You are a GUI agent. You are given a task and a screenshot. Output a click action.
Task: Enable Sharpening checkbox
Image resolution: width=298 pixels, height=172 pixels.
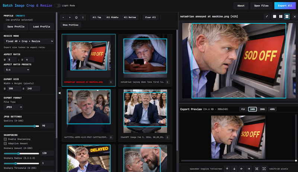pos(5,139)
